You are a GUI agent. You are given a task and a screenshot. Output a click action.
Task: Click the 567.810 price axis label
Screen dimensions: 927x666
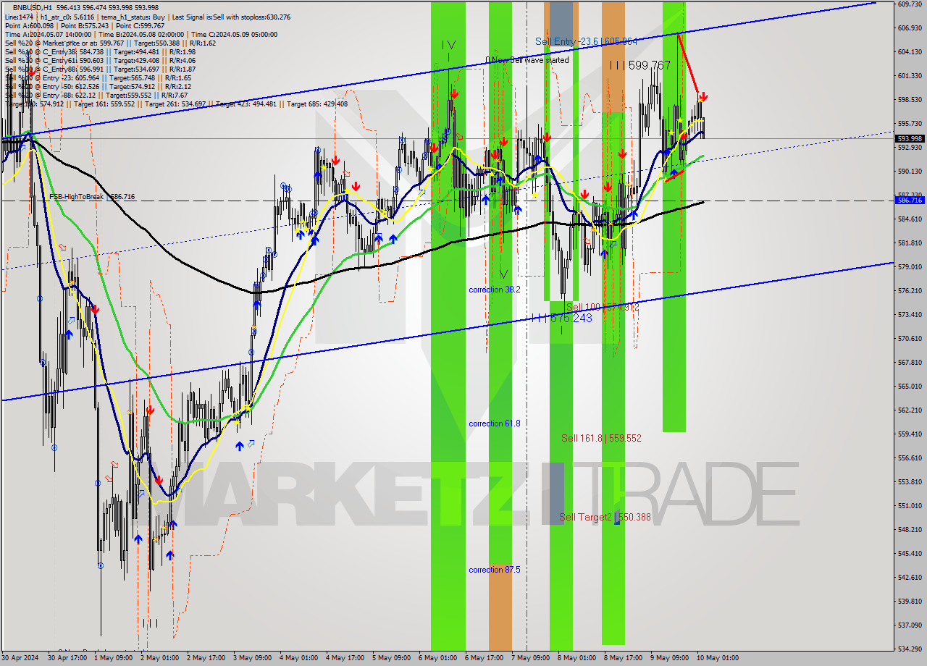910,362
